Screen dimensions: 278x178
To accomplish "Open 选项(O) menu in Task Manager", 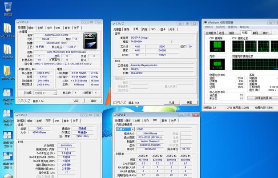I will (220, 27).
